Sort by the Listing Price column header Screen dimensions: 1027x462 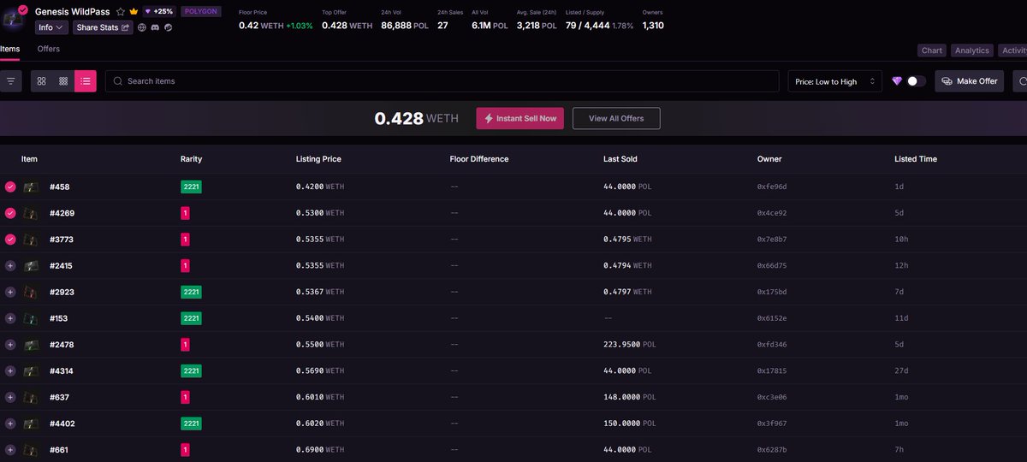point(318,159)
